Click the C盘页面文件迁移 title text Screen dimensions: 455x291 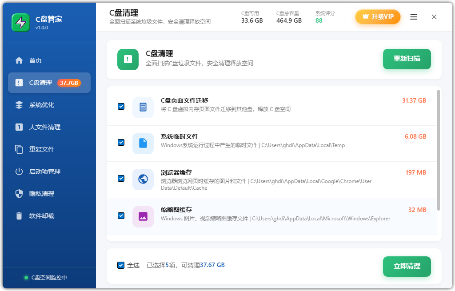pos(184,101)
